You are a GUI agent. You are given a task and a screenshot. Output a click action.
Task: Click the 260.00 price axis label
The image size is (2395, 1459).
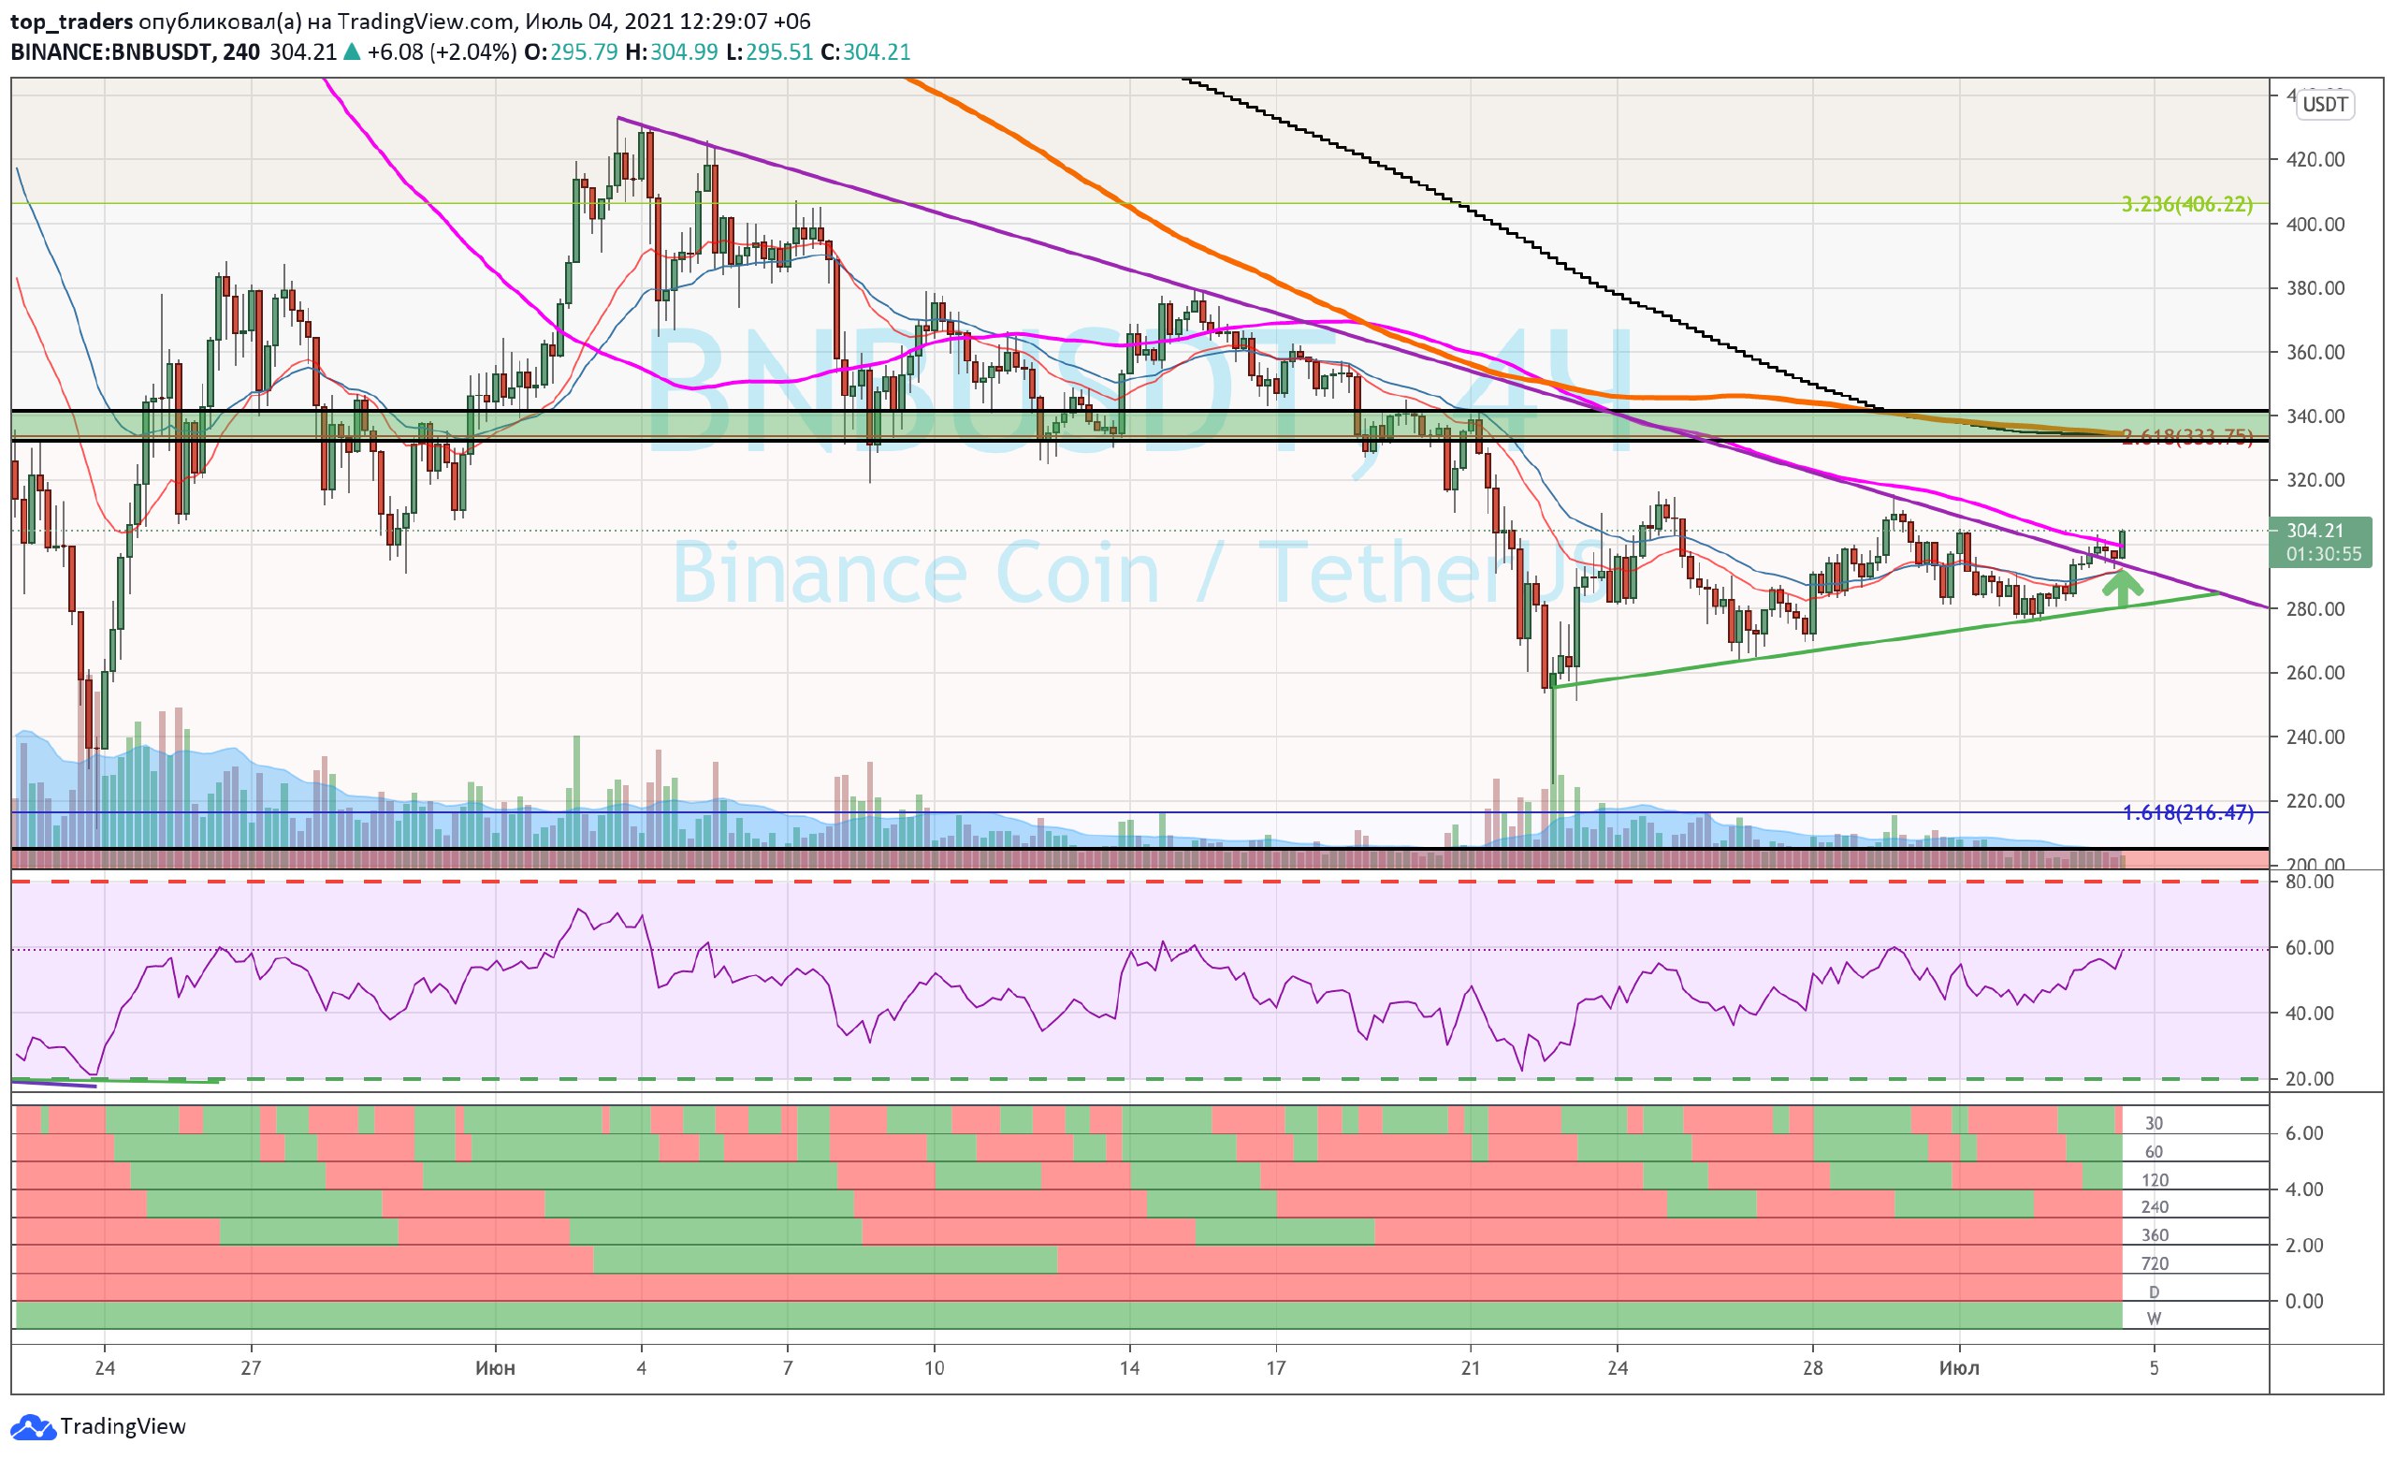pos(2316,673)
